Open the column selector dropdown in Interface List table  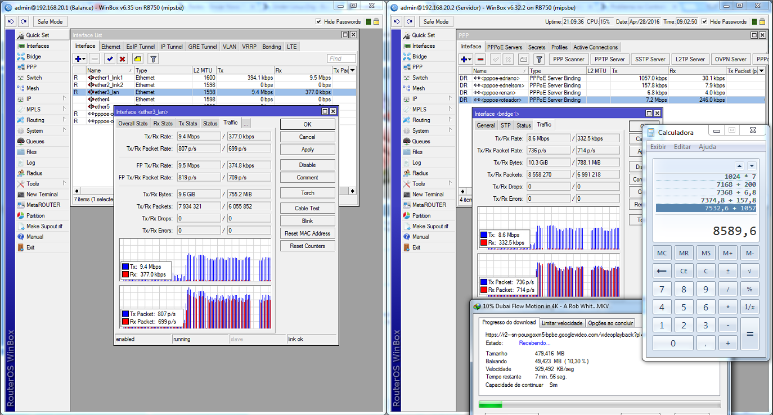[353, 71]
